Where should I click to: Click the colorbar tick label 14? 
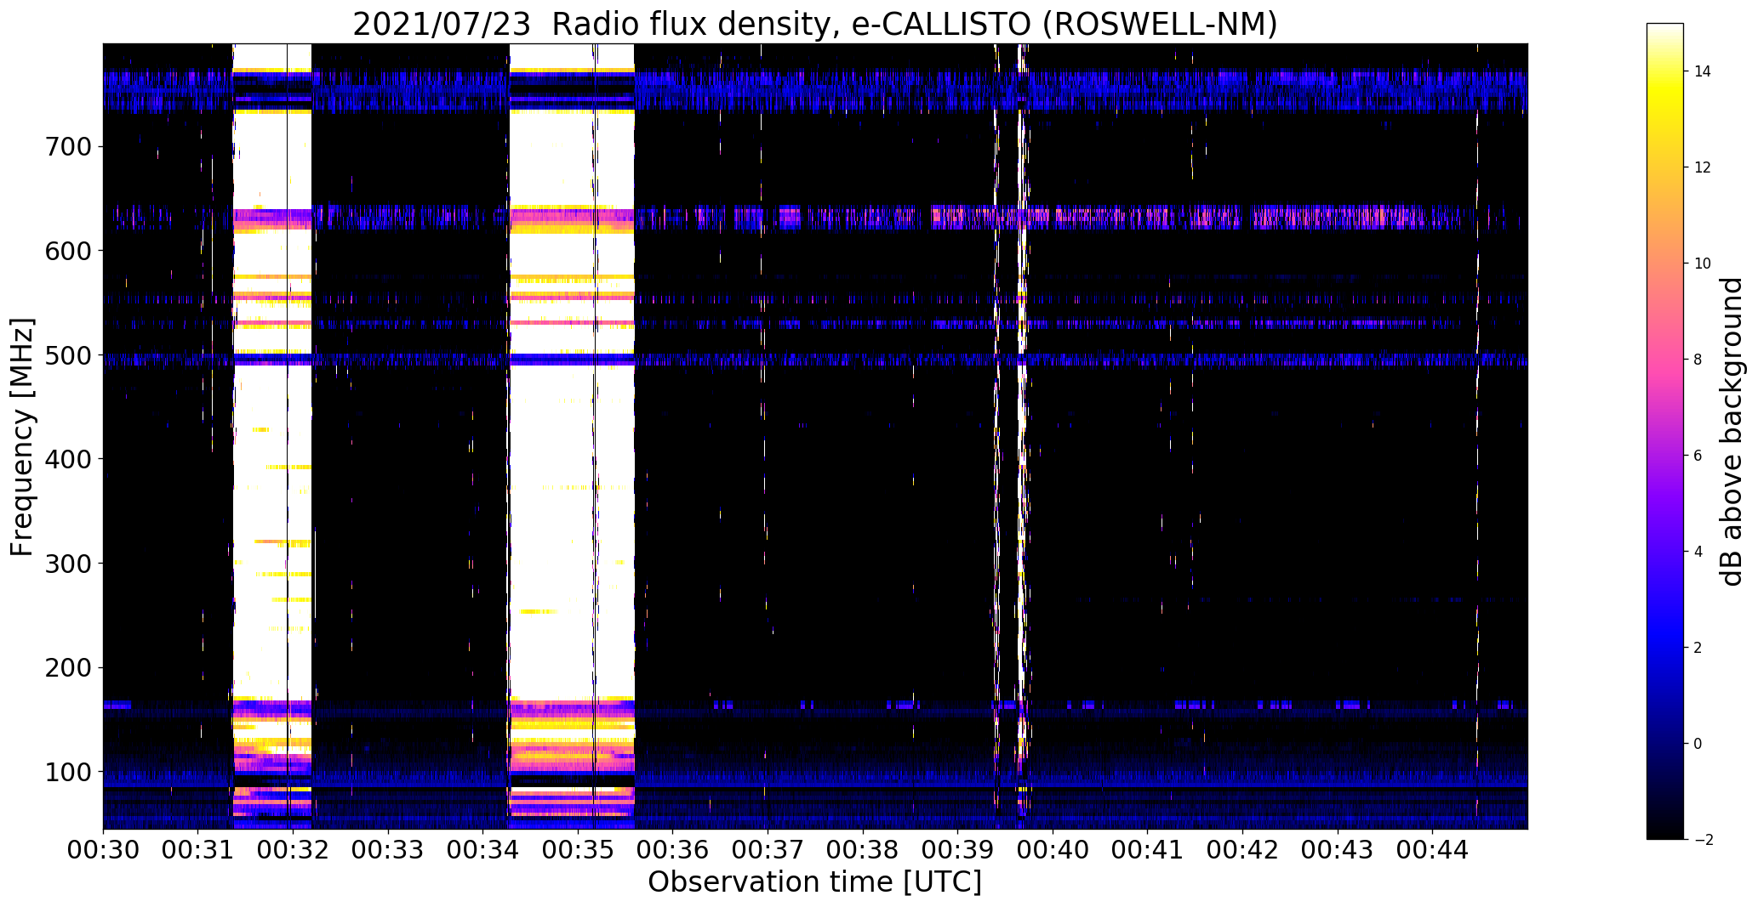1703,71
